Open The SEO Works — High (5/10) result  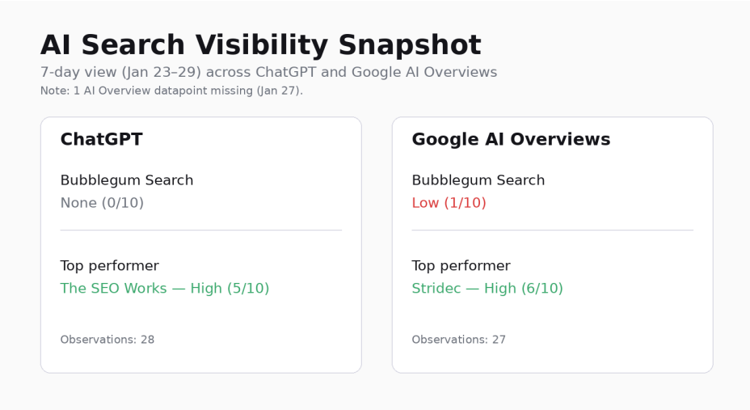(165, 288)
